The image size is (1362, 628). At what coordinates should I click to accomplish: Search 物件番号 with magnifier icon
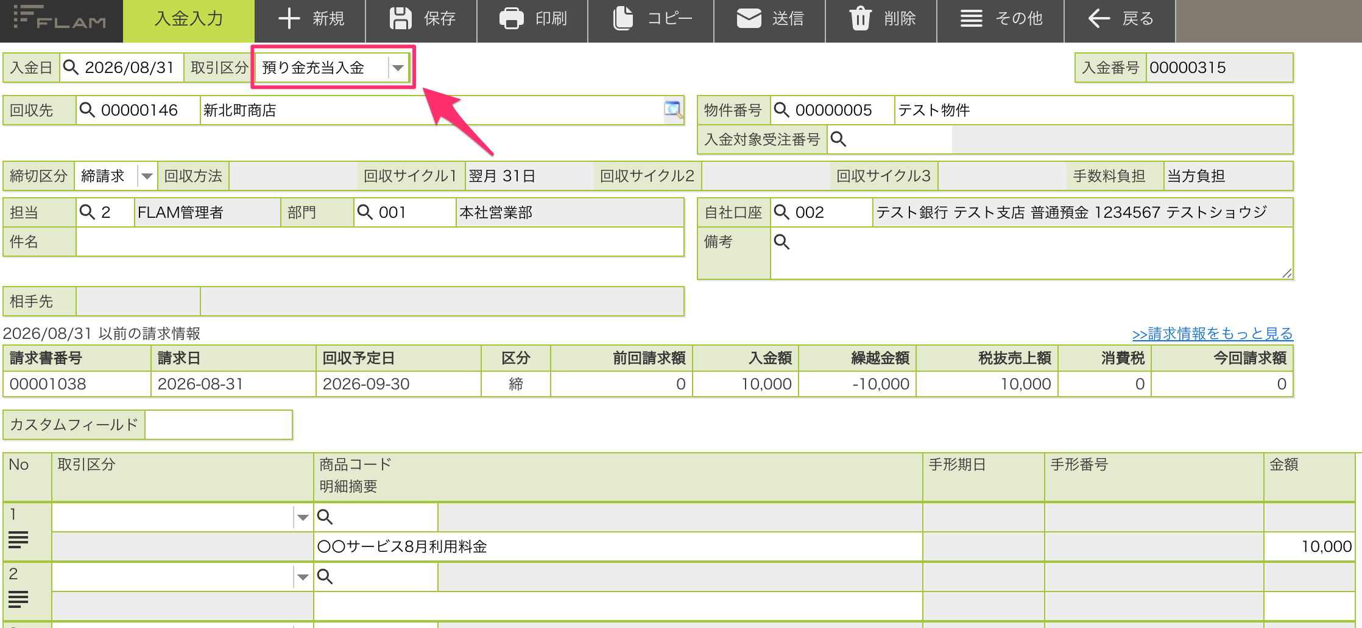(782, 110)
